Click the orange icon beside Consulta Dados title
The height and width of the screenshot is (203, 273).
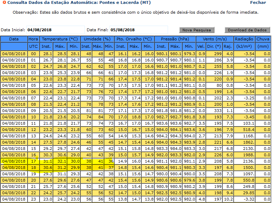(x=4, y=2)
